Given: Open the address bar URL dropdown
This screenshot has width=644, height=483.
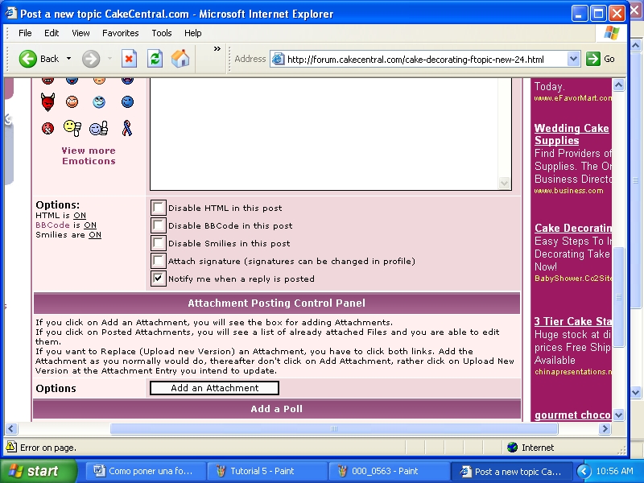Looking at the screenshot, I should [x=573, y=59].
